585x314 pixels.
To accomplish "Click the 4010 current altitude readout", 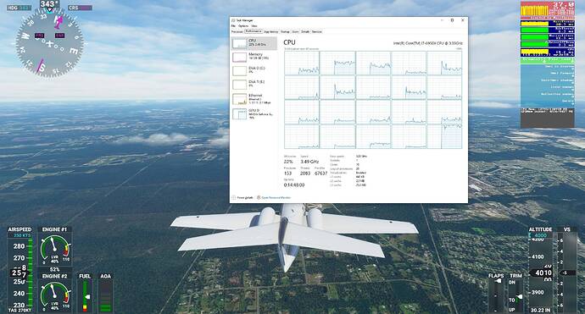I will 542,273.
